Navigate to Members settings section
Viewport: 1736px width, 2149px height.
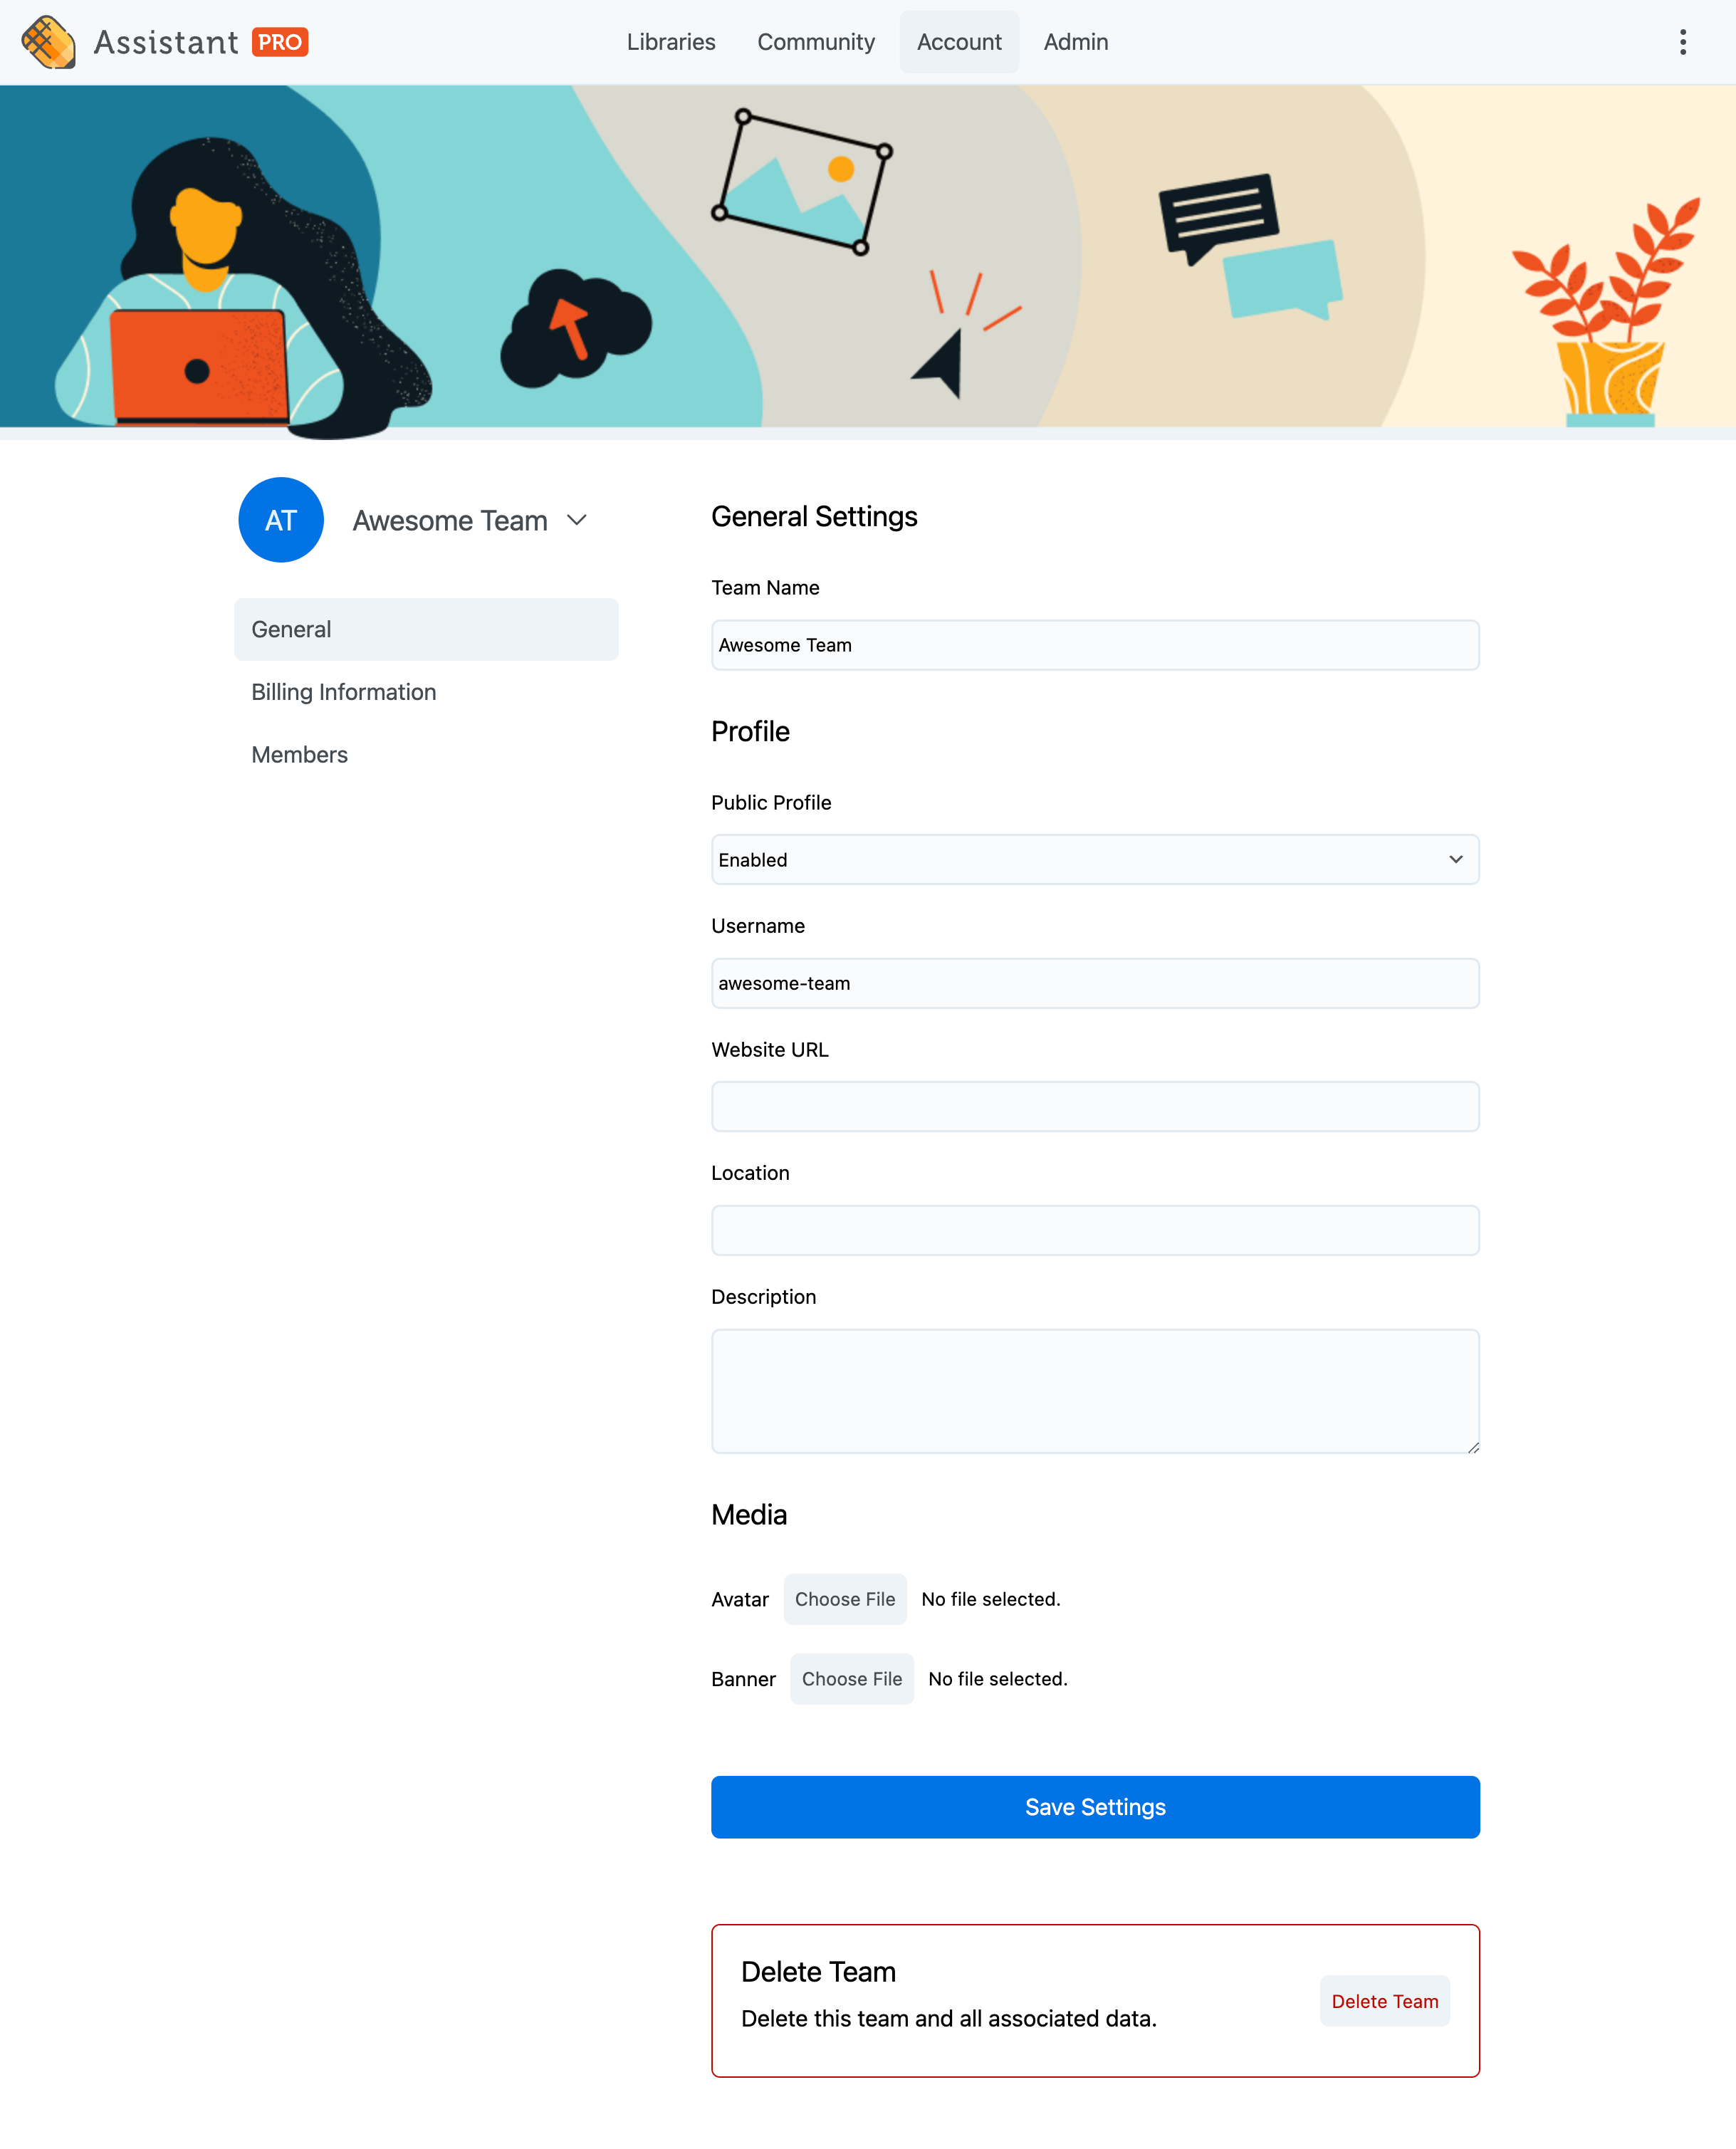coord(299,753)
